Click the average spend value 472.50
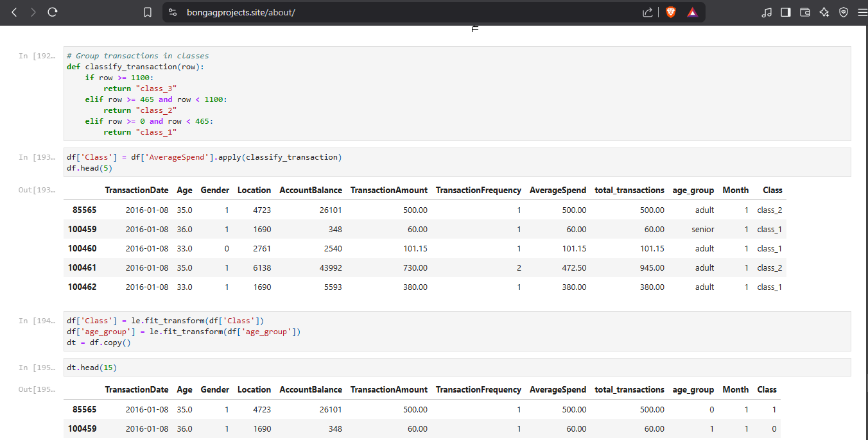868x440 pixels. pos(573,267)
